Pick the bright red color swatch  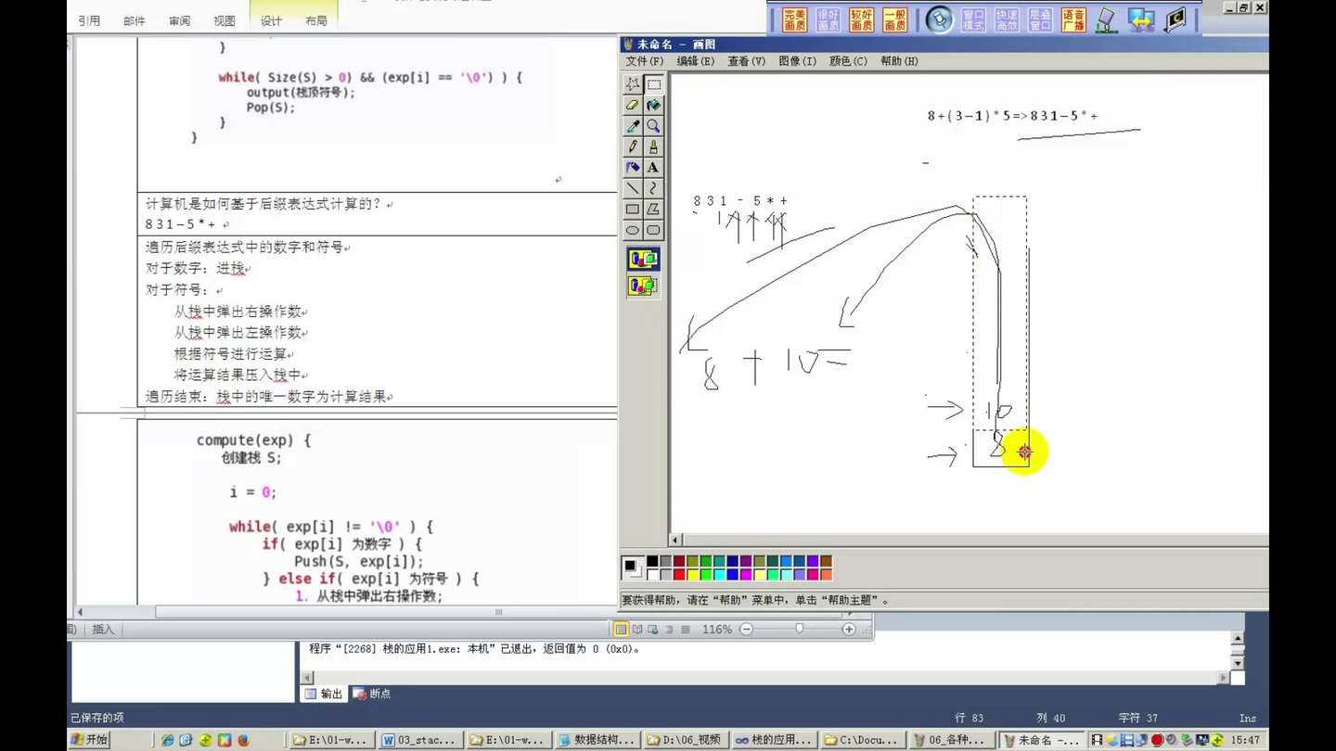pos(679,575)
